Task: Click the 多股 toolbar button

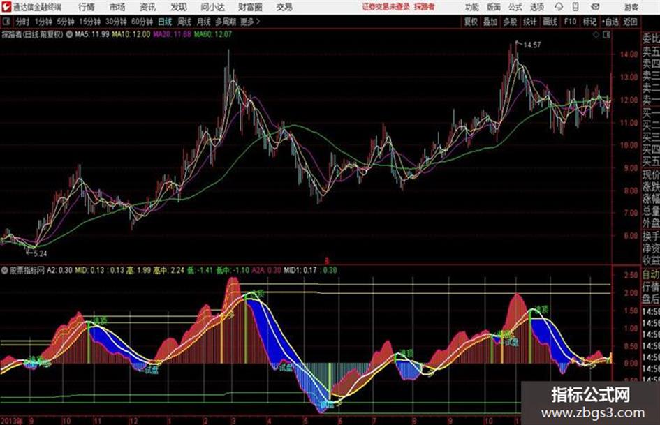Action: coord(510,22)
